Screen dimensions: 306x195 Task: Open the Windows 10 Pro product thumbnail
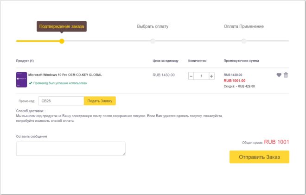21,80
